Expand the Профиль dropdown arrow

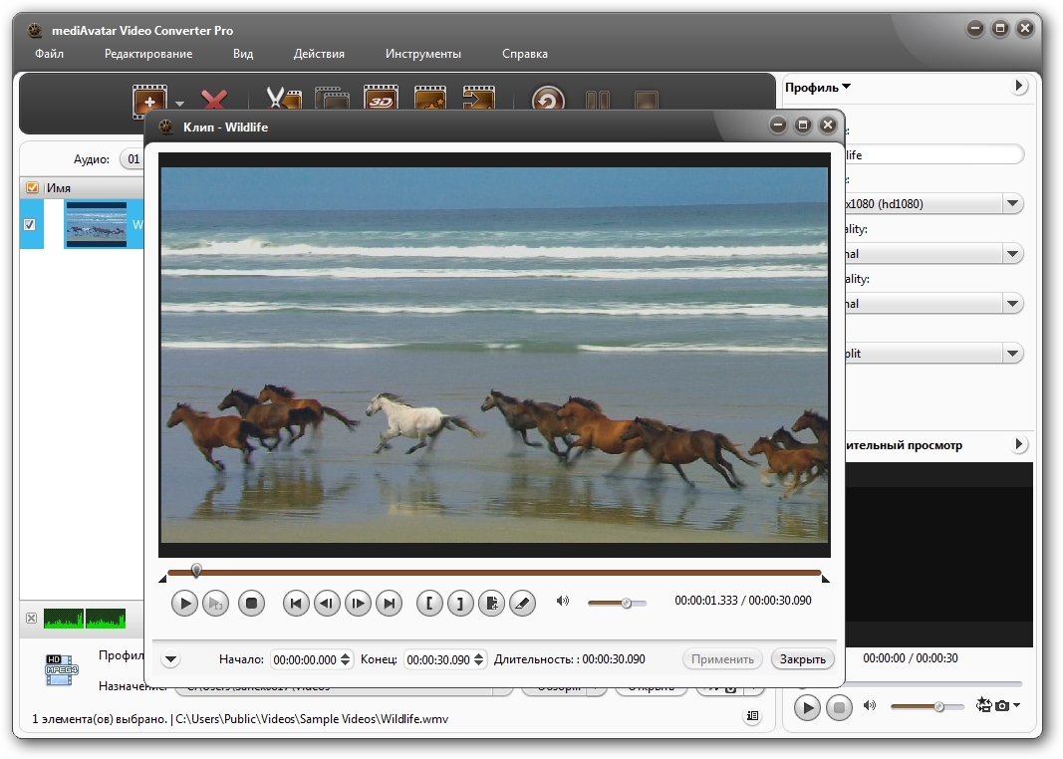click(x=846, y=87)
